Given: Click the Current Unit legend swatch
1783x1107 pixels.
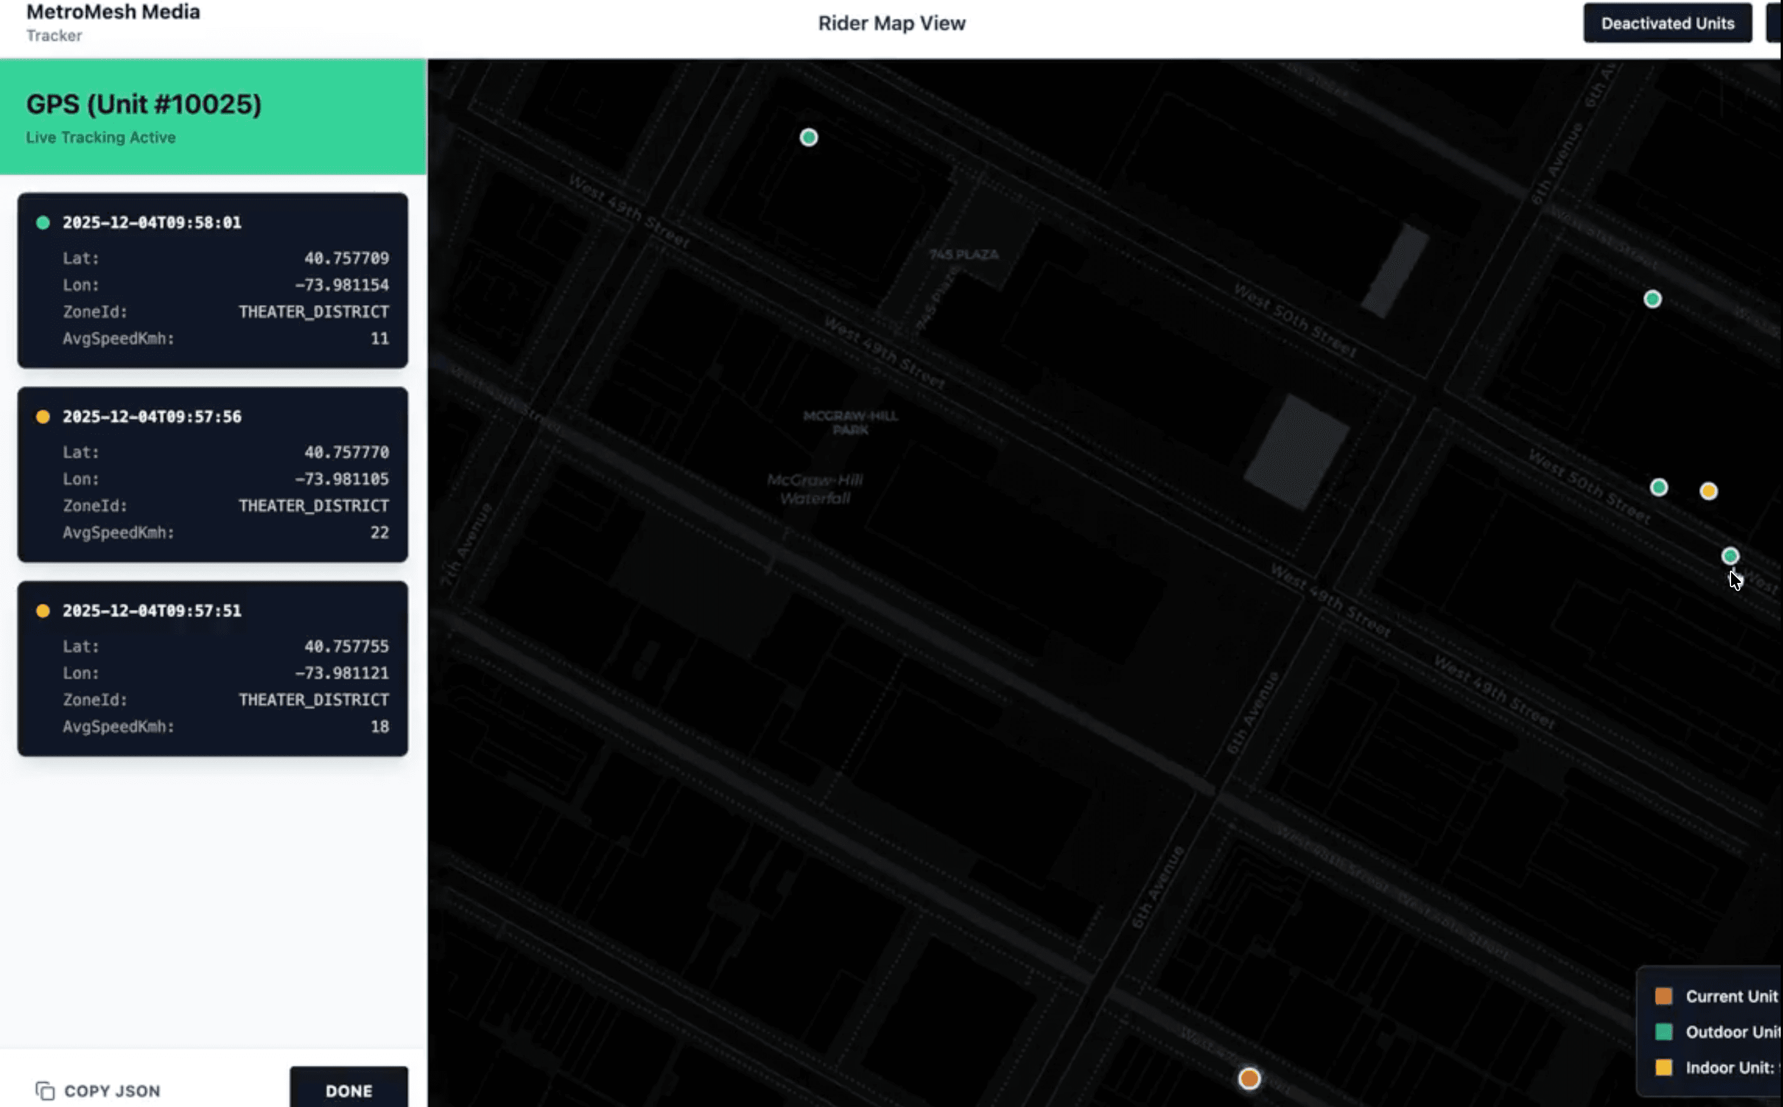Looking at the screenshot, I should tap(1664, 995).
